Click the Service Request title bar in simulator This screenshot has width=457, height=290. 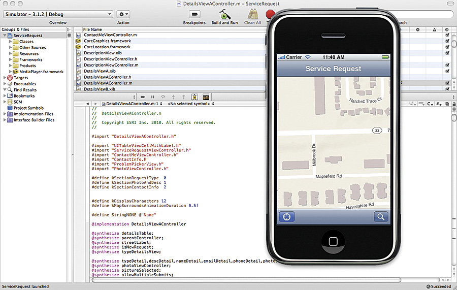pos(334,69)
